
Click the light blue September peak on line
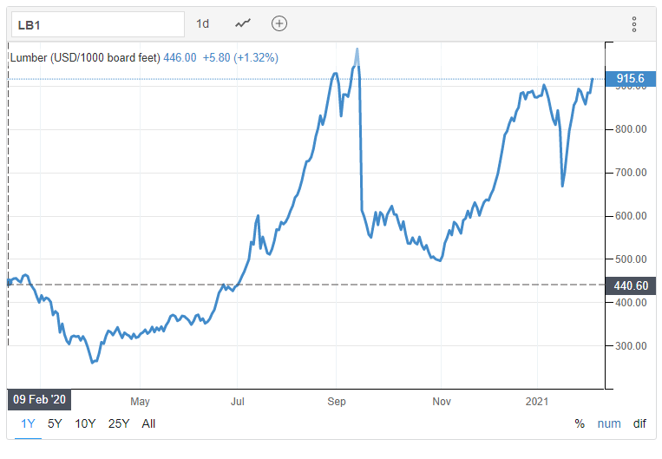click(x=357, y=57)
